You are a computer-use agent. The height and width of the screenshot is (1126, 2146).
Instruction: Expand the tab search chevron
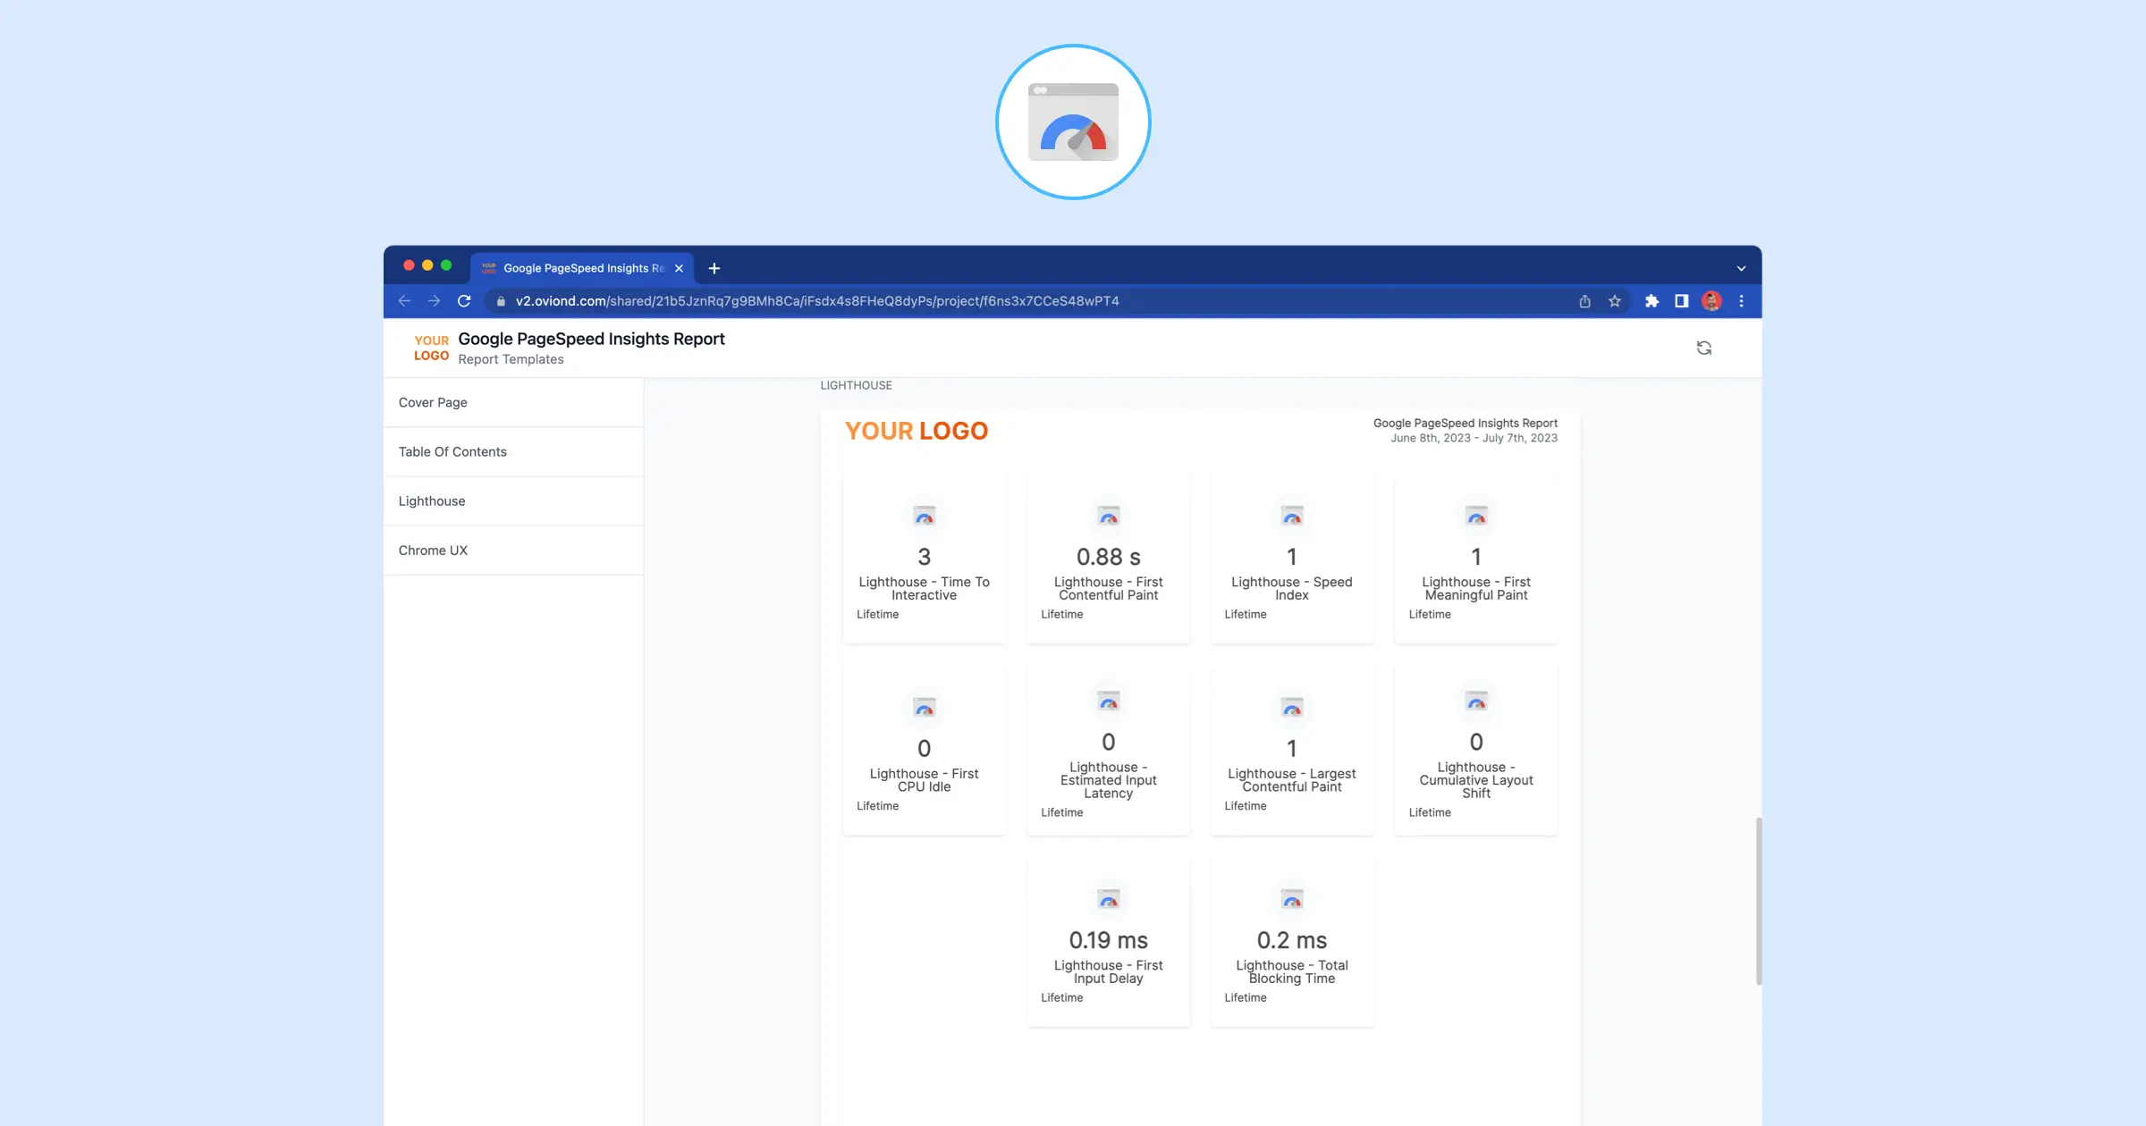coord(1741,268)
